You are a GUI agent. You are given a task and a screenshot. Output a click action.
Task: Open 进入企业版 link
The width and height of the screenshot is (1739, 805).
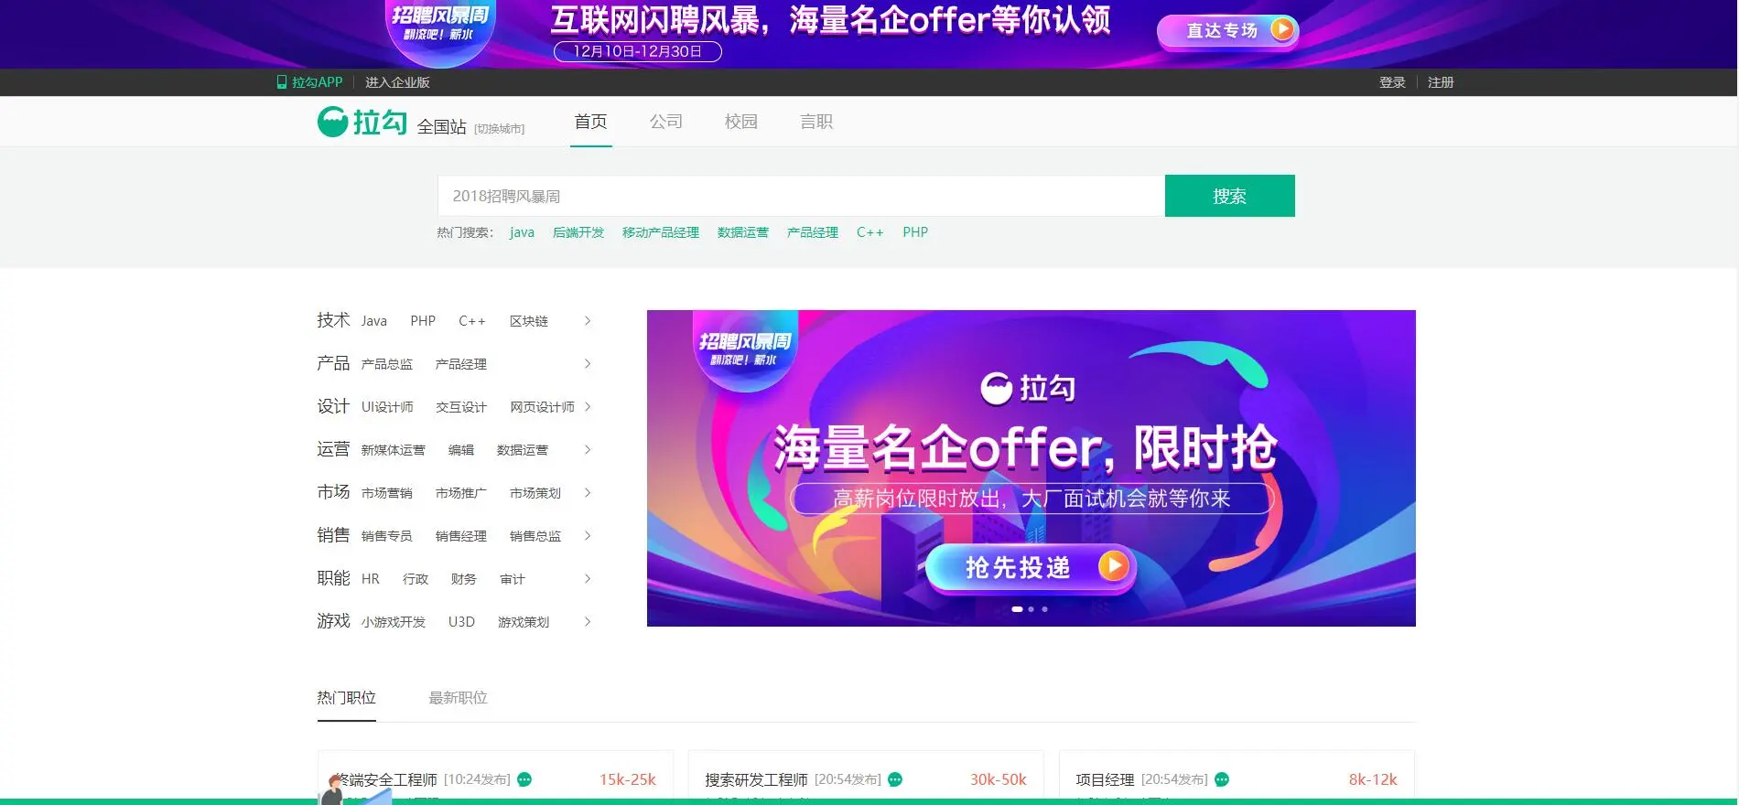coord(397,82)
